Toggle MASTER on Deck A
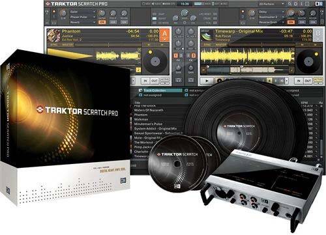The image size is (326, 235). pos(68,45)
